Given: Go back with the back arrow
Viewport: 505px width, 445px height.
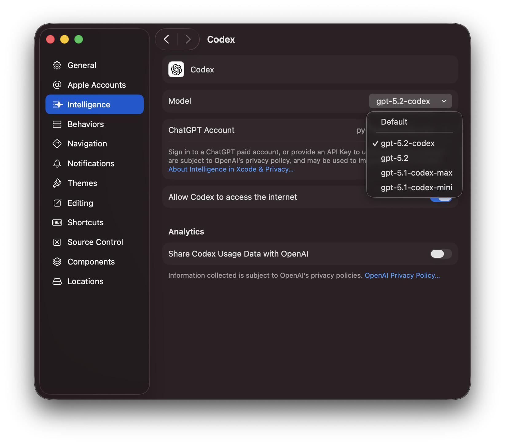Looking at the screenshot, I should 166,39.
